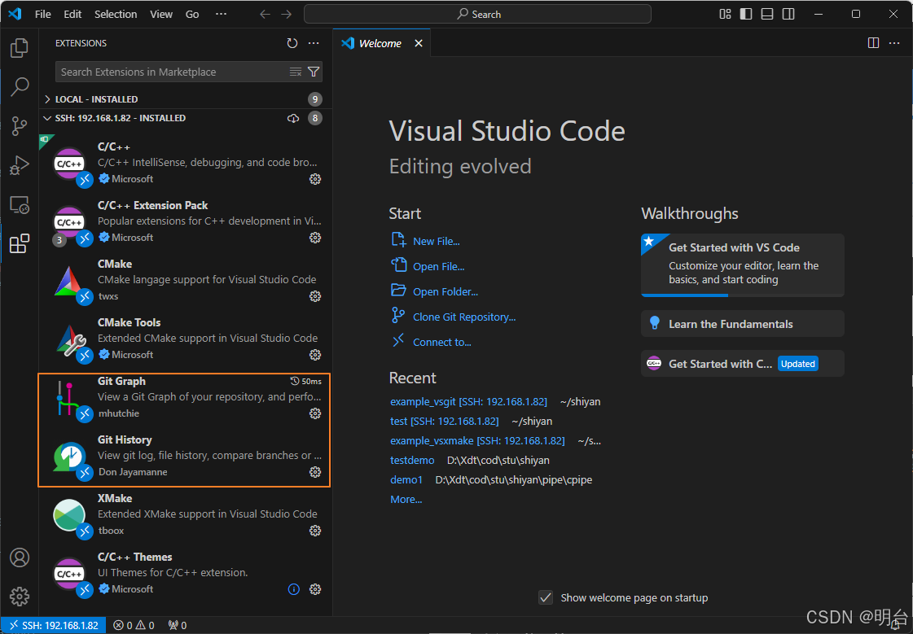Click Clone Git Repository... link
The width and height of the screenshot is (913, 634).
[x=464, y=317]
